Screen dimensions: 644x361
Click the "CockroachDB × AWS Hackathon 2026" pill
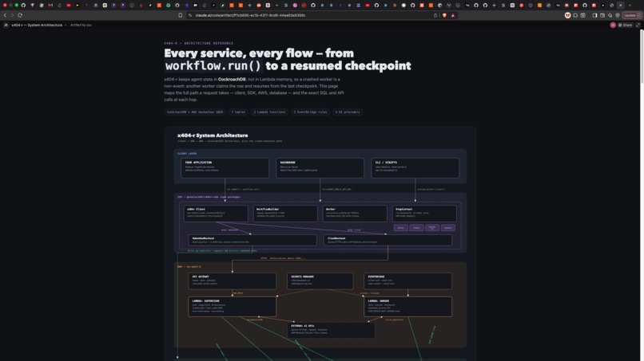195,112
